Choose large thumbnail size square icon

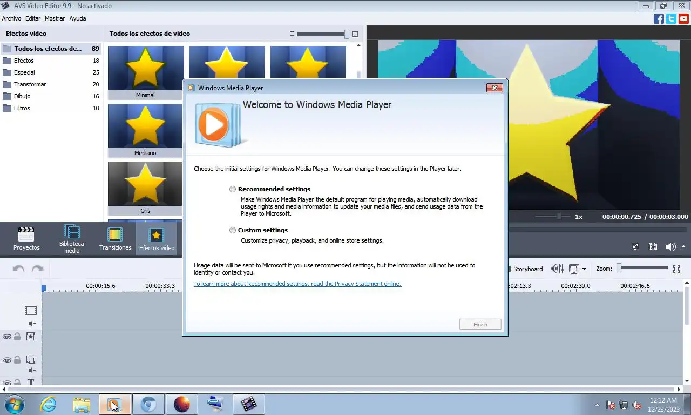[x=355, y=34]
